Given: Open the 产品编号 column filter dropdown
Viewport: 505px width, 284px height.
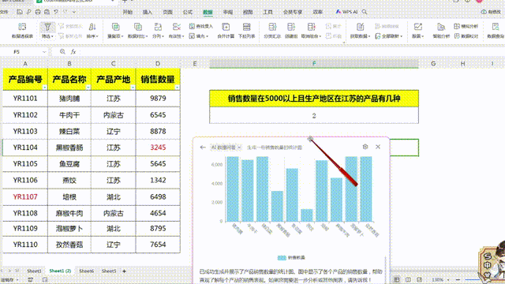Looking at the screenshot, I should (44, 88).
